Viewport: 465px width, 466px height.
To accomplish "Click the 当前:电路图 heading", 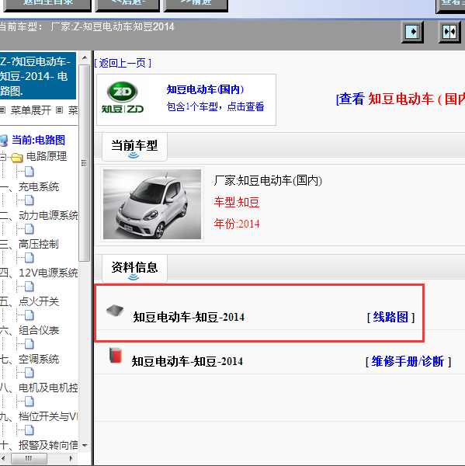I will click(38, 140).
